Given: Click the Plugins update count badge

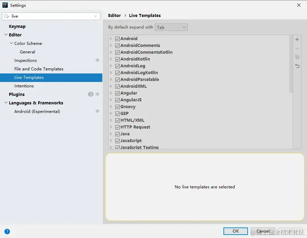Looking at the screenshot, I should 91,94.
